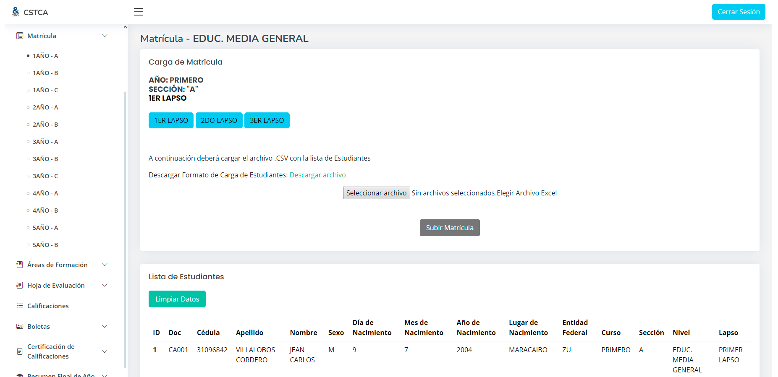Collapse the Matrícula menu chevron

click(x=105, y=36)
